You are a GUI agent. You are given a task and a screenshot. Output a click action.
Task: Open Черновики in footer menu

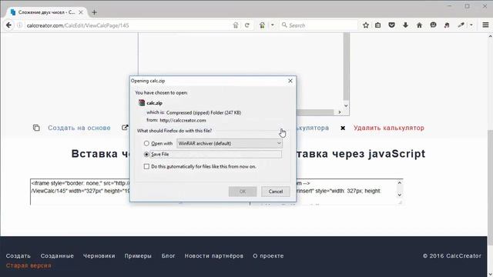coord(99,255)
